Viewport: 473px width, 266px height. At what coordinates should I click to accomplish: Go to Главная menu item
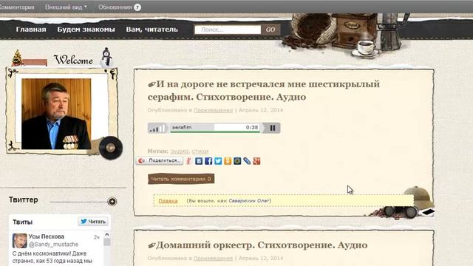[x=31, y=30]
